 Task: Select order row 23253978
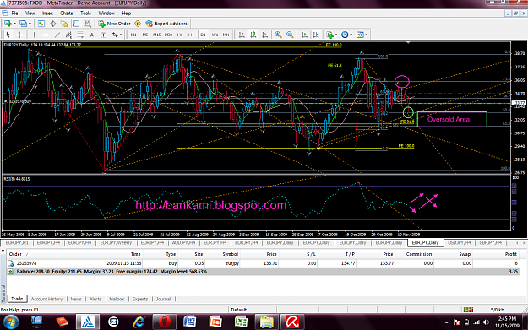point(263,263)
